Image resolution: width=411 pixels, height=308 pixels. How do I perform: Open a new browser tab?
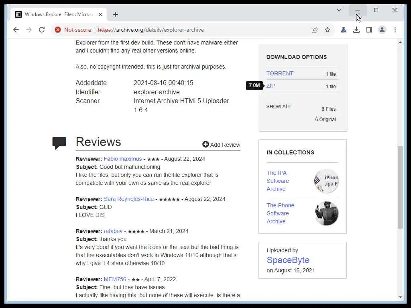(x=116, y=14)
